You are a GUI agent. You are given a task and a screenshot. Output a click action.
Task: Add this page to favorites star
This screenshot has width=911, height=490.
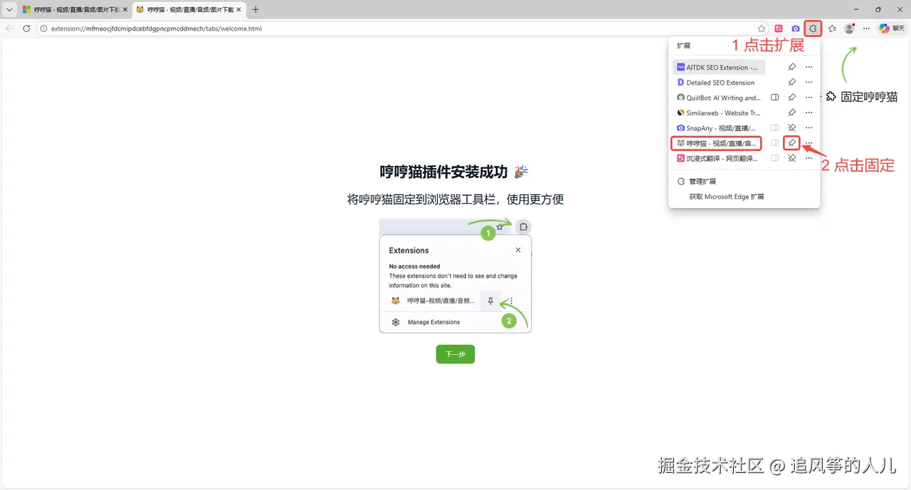click(762, 28)
